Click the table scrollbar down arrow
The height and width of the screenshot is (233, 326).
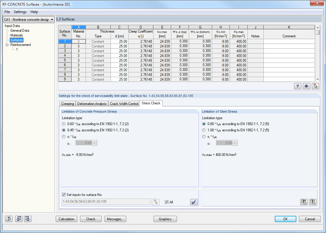(318, 79)
